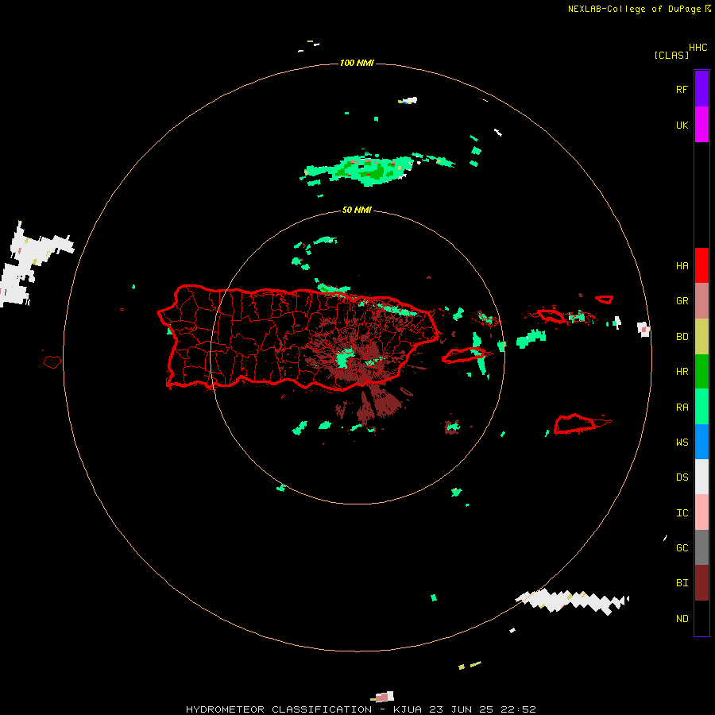Select the blue WS legend swatch
The image size is (715, 715).
pos(701,442)
